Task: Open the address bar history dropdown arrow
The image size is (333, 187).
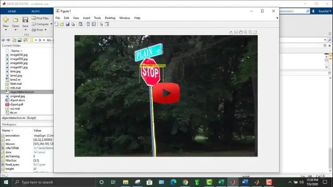Action: [x=325, y=40]
